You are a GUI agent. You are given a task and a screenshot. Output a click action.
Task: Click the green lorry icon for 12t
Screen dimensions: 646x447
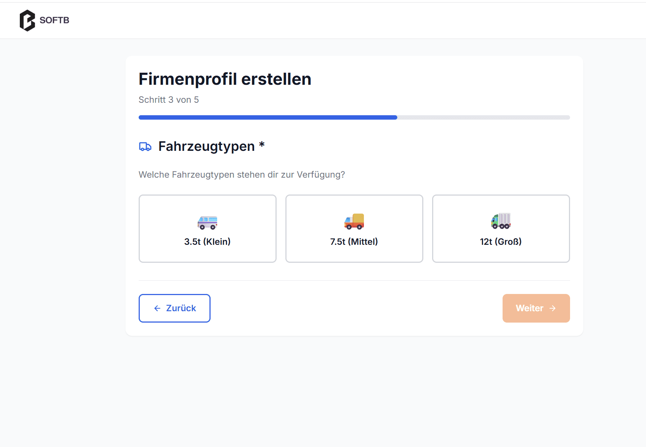point(501,221)
